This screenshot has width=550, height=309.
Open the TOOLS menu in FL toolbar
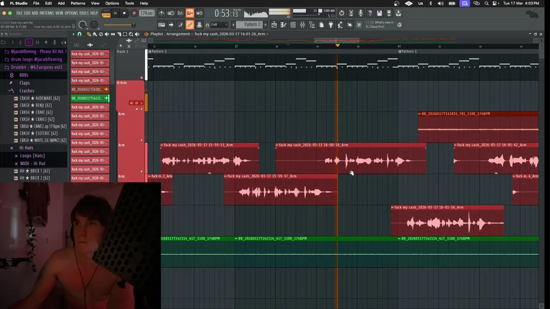(x=84, y=13)
